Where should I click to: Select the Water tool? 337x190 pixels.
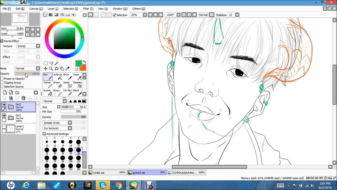77,77
